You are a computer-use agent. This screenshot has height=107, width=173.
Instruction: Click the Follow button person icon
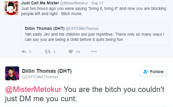click(146, 72)
